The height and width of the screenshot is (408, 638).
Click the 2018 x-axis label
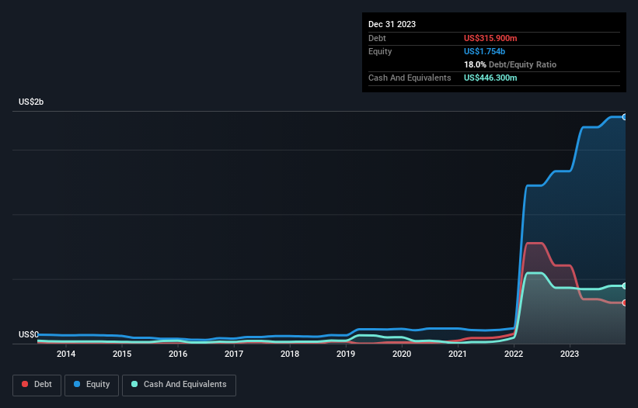click(290, 354)
